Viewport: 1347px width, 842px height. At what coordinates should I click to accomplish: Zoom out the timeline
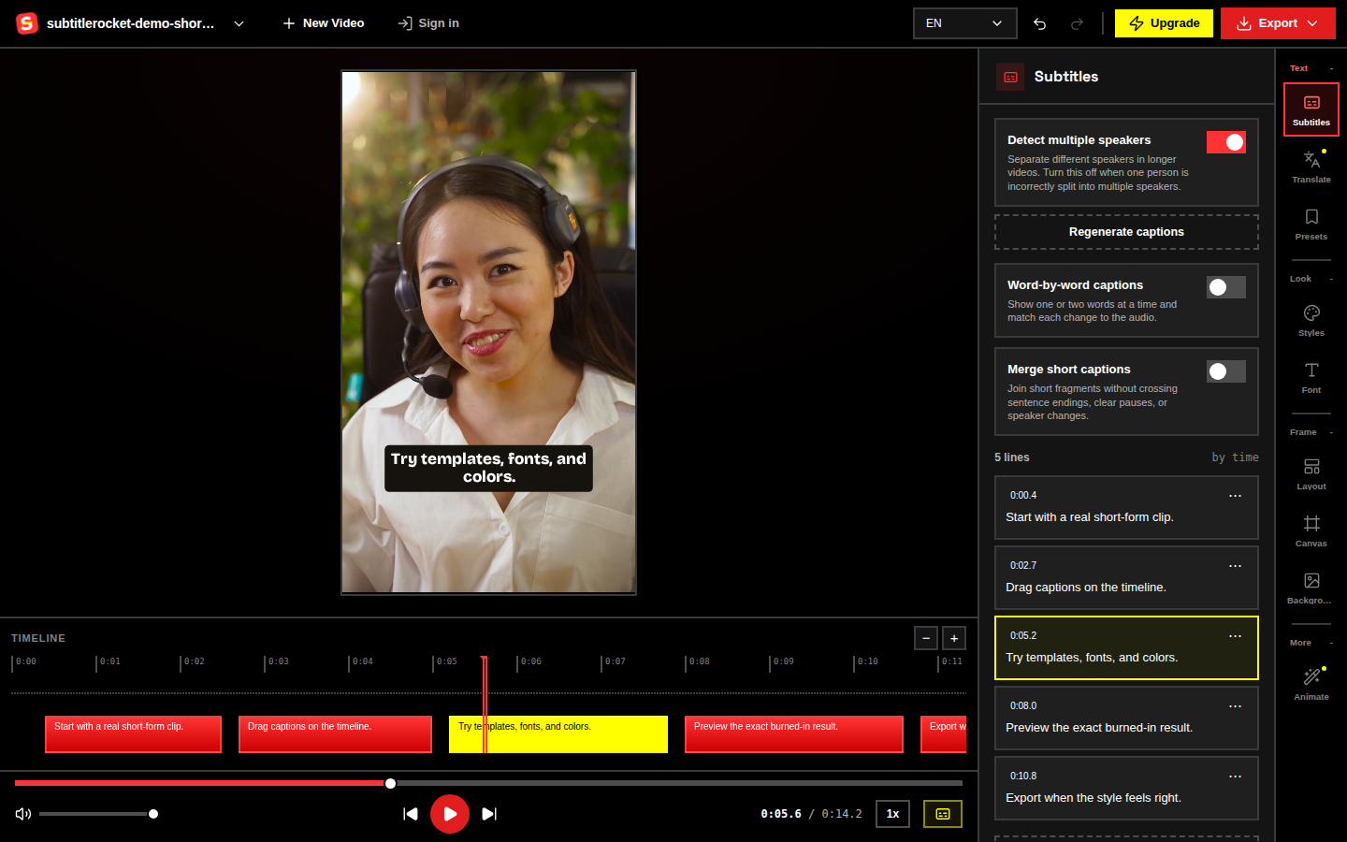tap(925, 638)
